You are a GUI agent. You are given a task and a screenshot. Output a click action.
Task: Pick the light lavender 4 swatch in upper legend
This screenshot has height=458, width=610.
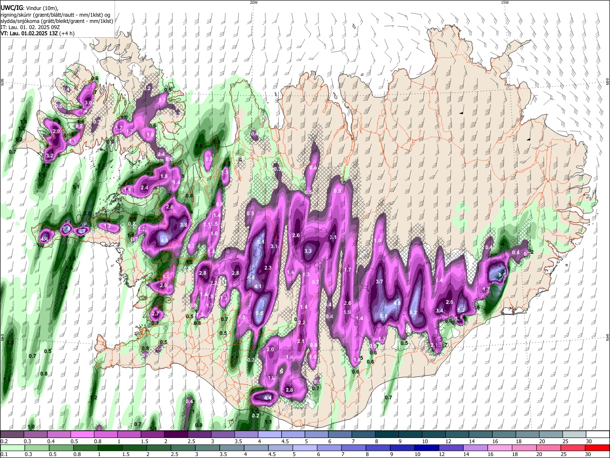pos(269,435)
